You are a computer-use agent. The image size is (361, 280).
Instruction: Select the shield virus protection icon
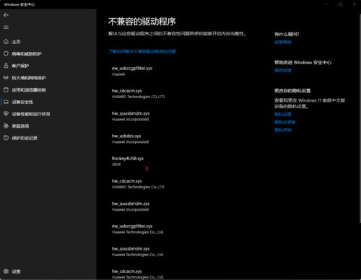[x=6, y=53]
